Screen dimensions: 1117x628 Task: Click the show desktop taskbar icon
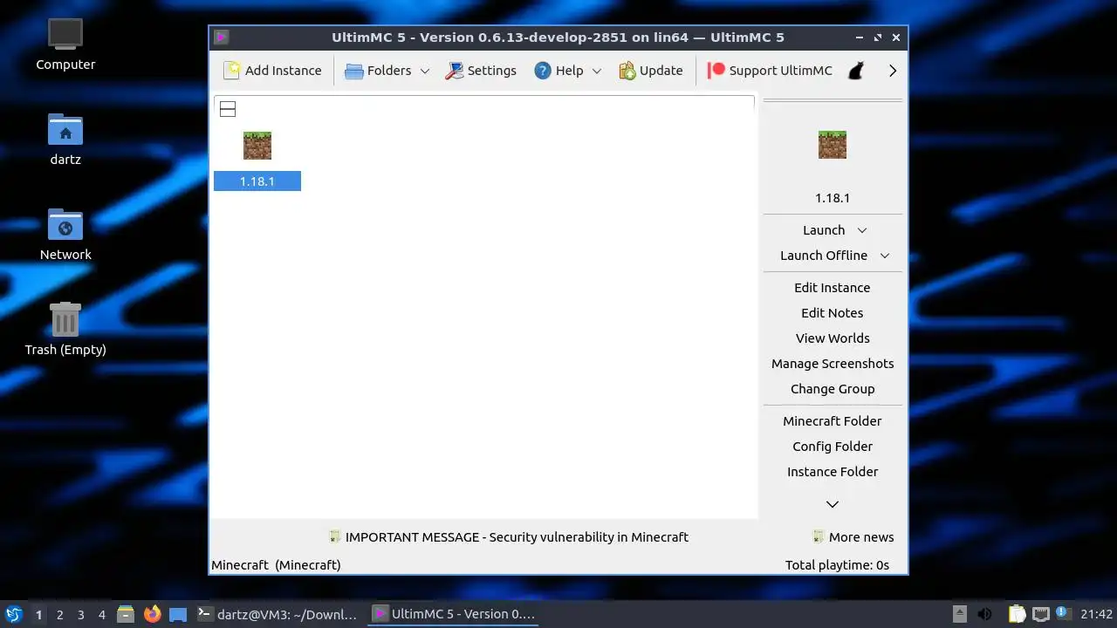tap(178, 614)
